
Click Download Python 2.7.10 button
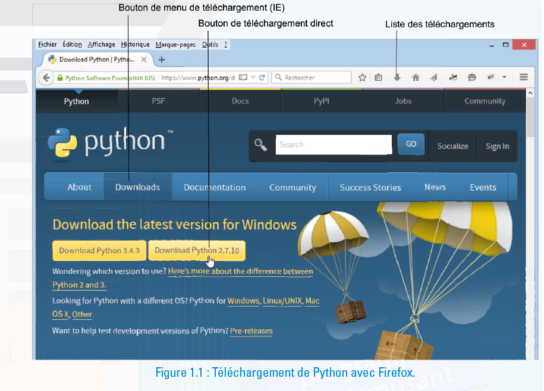tap(197, 251)
